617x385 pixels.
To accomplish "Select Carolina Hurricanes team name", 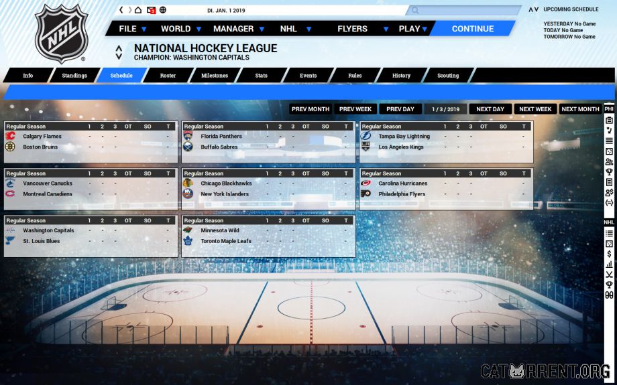I will [x=403, y=183].
